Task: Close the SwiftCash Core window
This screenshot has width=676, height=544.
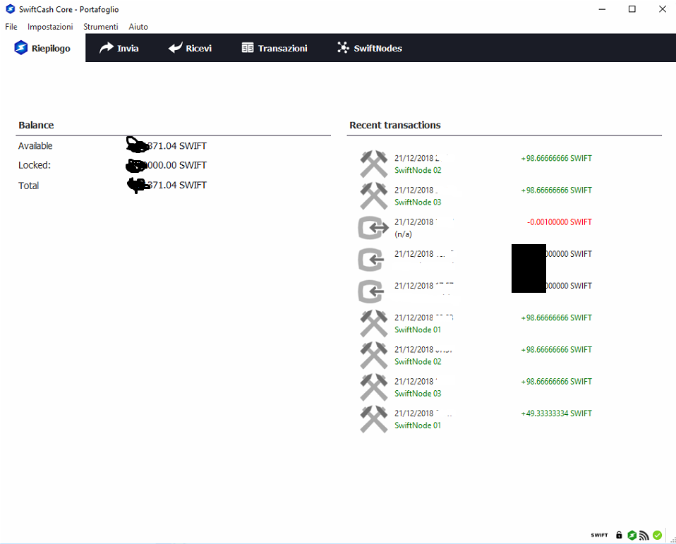Action: pos(663,9)
